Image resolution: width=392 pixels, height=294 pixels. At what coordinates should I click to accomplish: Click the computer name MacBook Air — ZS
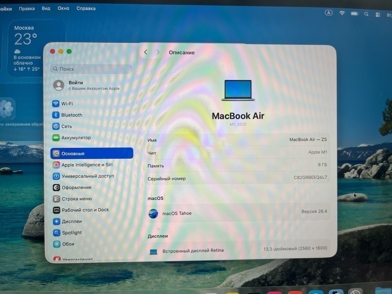coord(308,140)
